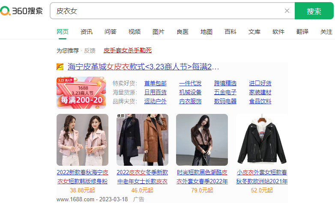Open the 2022皮衣女冬季新款 product link

(142, 177)
